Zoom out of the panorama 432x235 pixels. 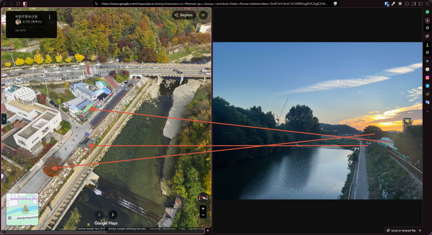(203, 215)
